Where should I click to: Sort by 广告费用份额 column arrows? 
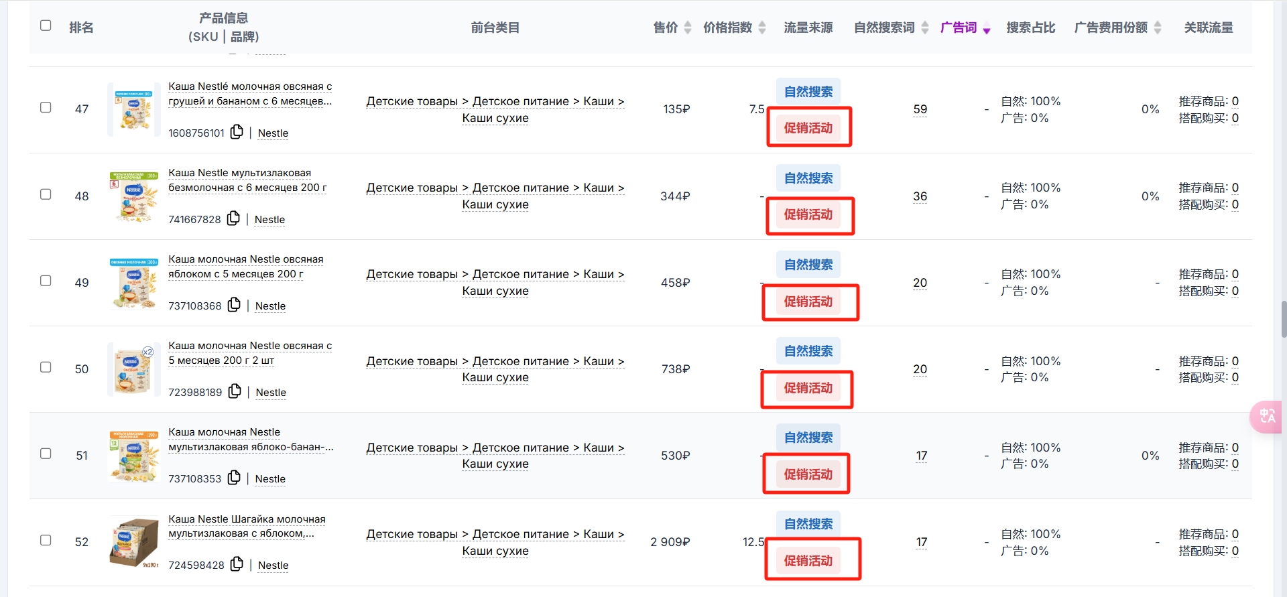[x=1158, y=27]
